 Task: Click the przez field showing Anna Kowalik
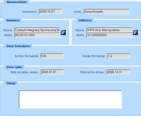point(107,12)
